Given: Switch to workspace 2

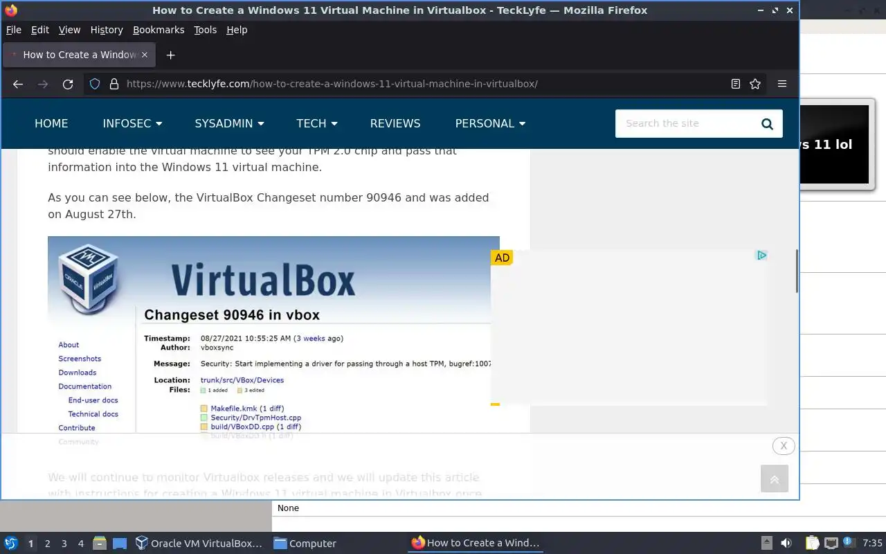Looking at the screenshot, I should point(47,544).
